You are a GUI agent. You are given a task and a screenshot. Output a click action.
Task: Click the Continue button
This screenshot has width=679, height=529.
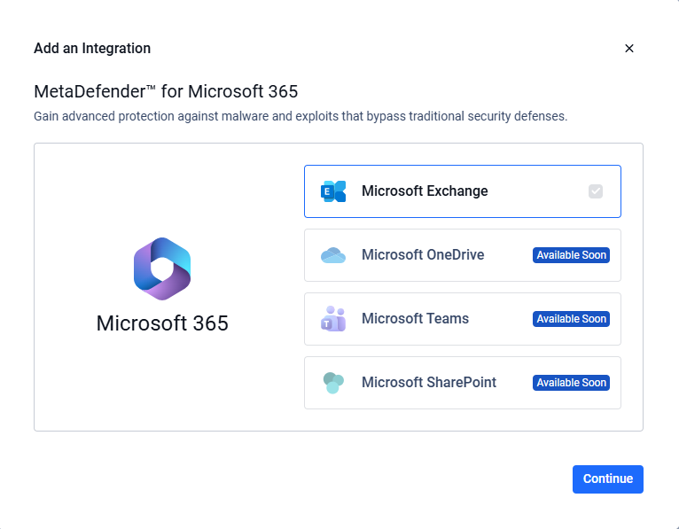(x=607, y=479)
